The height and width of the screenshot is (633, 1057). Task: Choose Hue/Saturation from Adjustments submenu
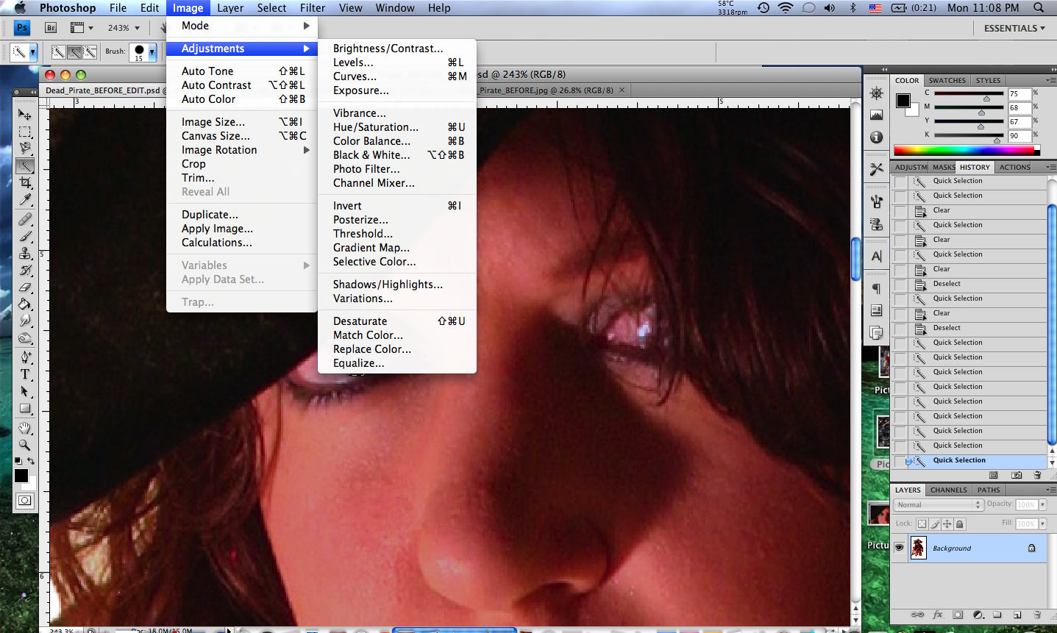[x=397, y=127]
